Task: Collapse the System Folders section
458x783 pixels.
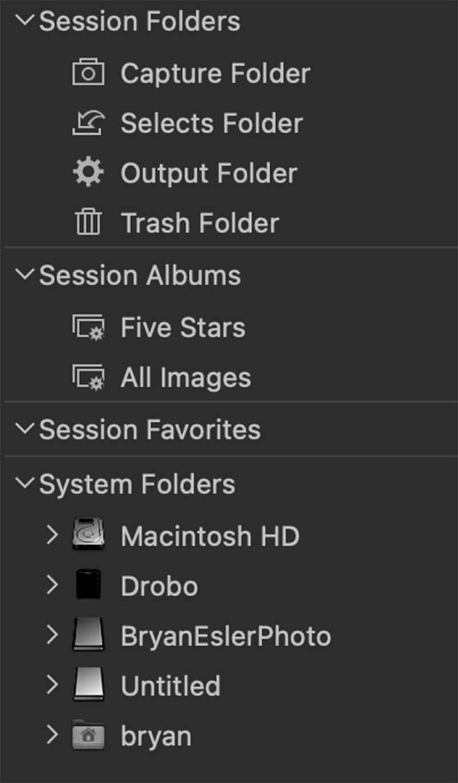Action: tap(25, 484)
